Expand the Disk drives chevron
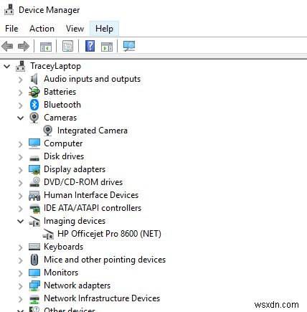Screen dimensions: 307x312 21,157
